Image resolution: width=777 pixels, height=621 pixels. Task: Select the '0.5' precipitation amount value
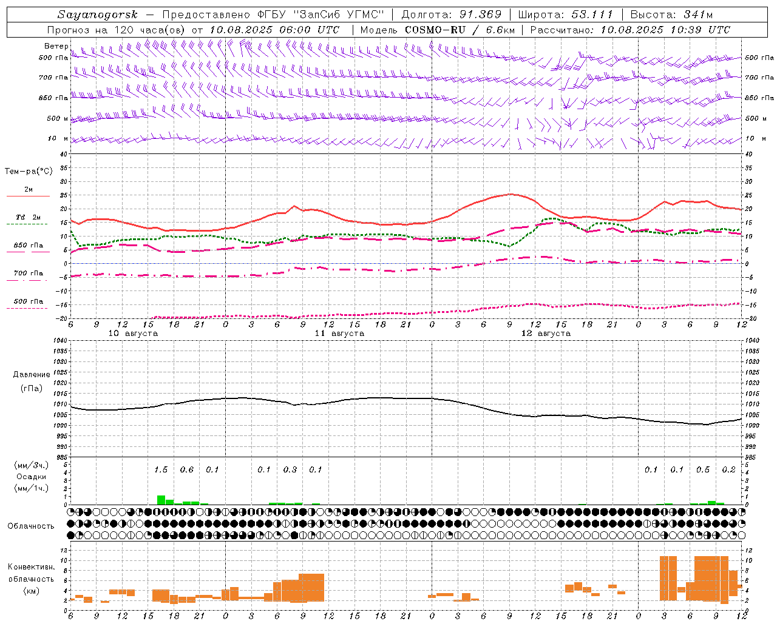click(x=703, y=470)
